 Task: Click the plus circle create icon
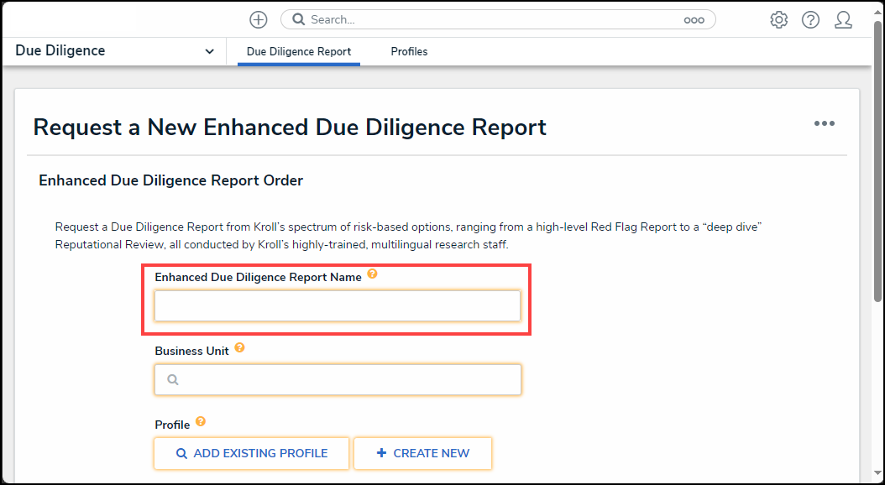(259, 20)
